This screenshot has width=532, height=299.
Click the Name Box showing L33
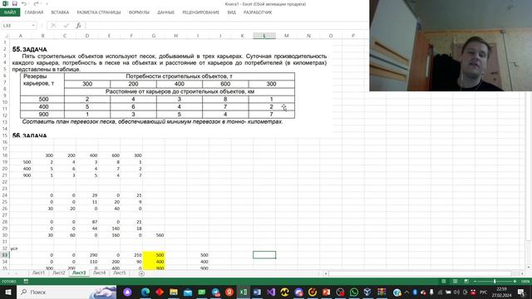(x=16, y=26)
